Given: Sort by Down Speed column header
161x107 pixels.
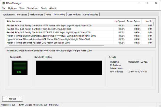Looking at the screenshot, I should (x=133, y=21).
